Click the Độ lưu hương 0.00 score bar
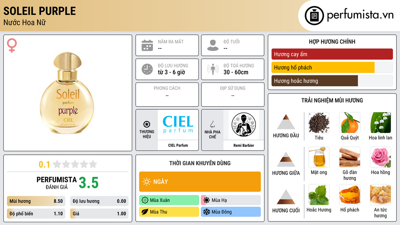This screenshot has height=225, width=400. tap(99, 201)
